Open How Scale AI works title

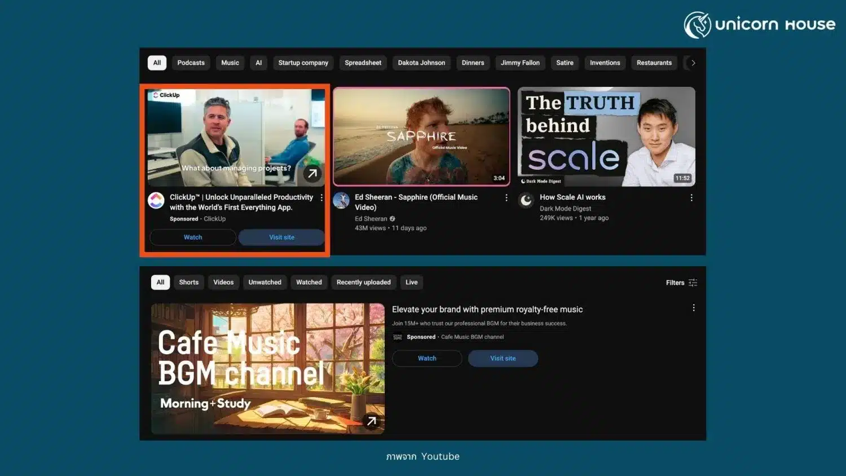(x=572, y=197)
